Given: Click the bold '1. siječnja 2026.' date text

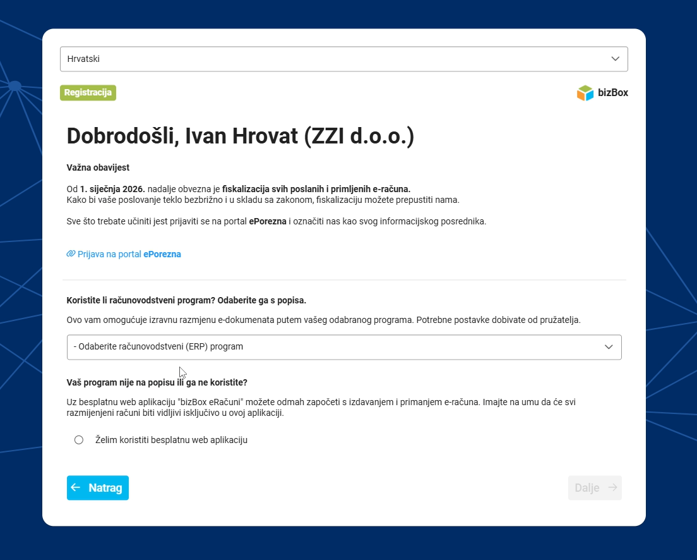Looking at the screenshot, I should [x=112, y=189].
